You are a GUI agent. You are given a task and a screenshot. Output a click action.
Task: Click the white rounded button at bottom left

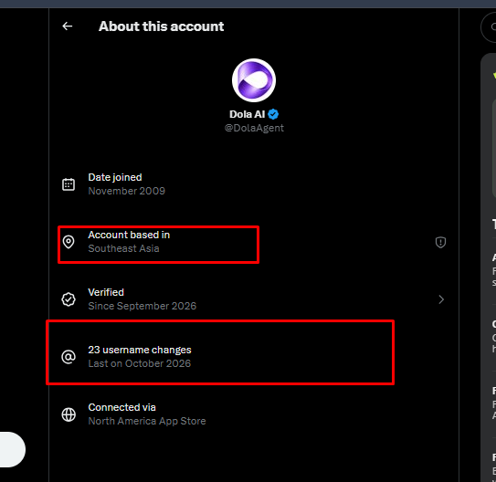[x=13, y=449]
